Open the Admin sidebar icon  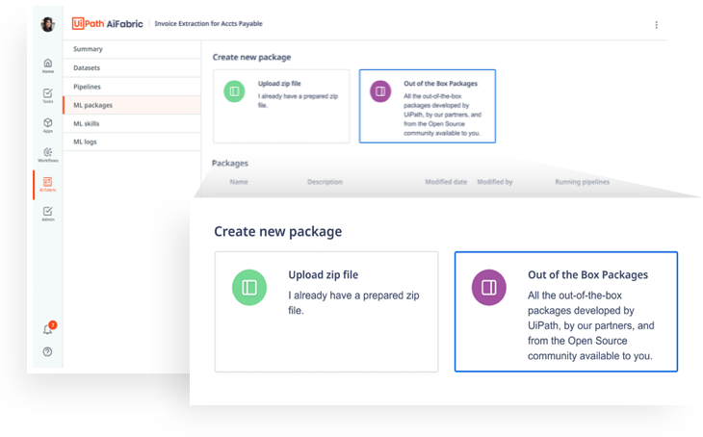pyautogui.click(x=48, y=214)
